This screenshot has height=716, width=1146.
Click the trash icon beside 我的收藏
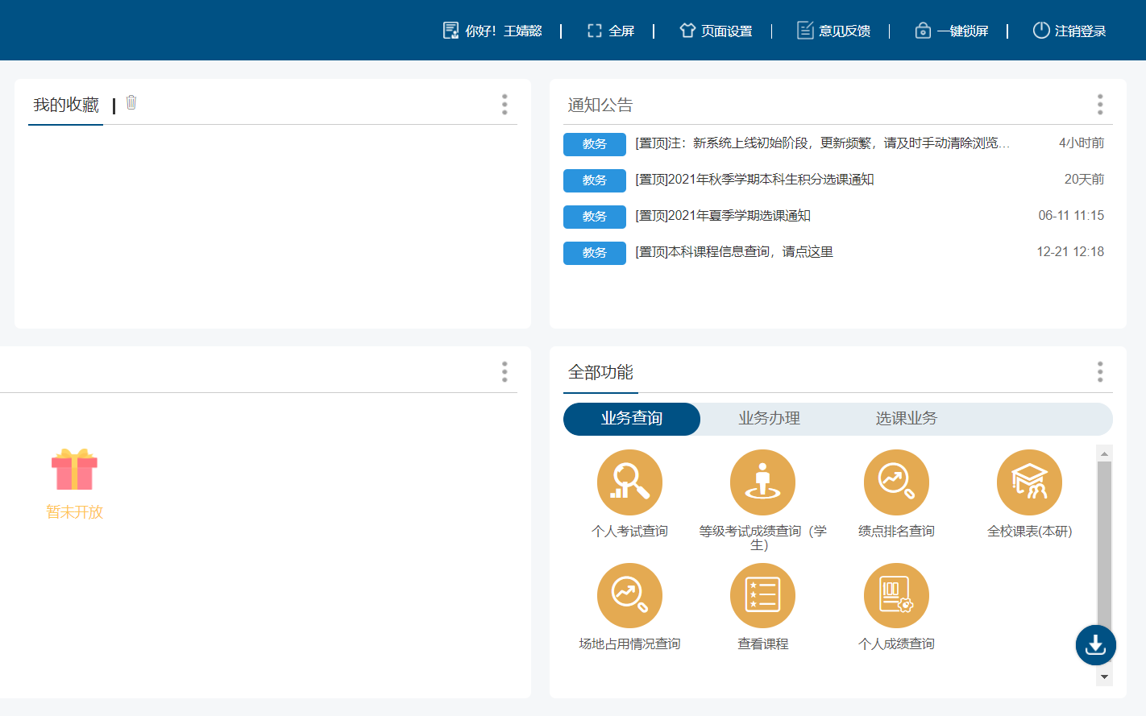[131, 103]
